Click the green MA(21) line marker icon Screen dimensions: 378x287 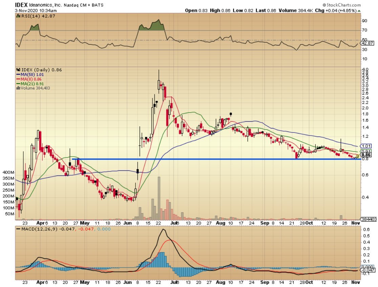(18, 83)
